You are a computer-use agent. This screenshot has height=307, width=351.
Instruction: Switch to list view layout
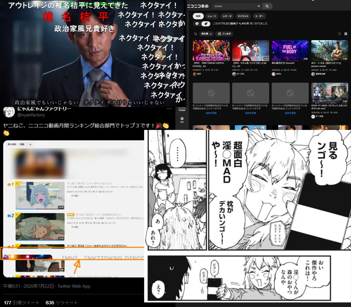point(339,34)
